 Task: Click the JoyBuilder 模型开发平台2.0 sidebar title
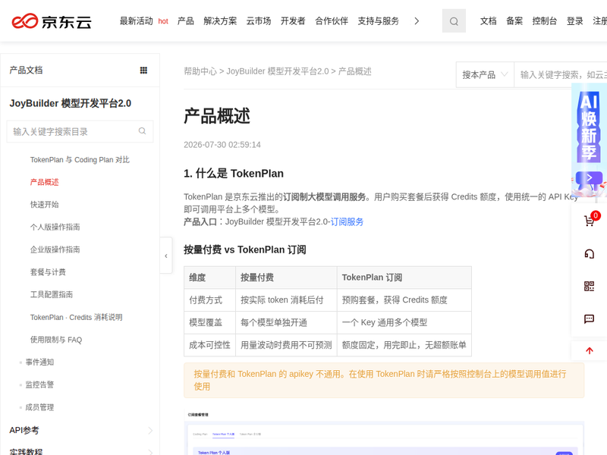point(71,103)
